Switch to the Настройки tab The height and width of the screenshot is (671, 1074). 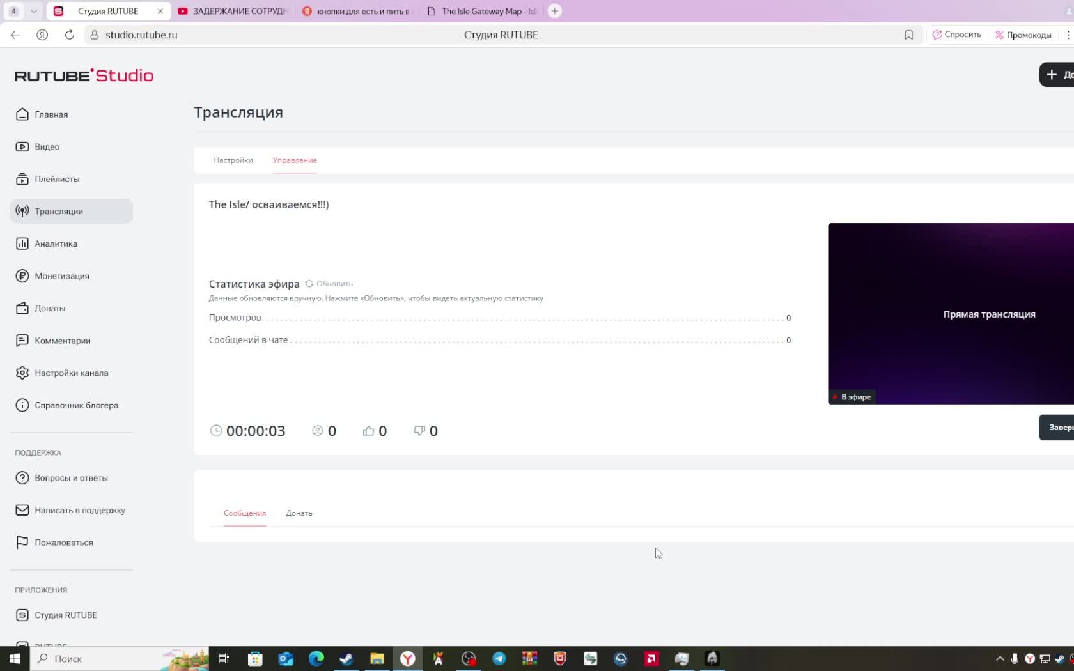(x=233, y=160)
